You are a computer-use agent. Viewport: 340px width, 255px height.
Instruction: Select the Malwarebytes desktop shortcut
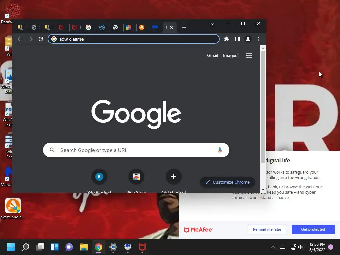[x=6, y=176]
